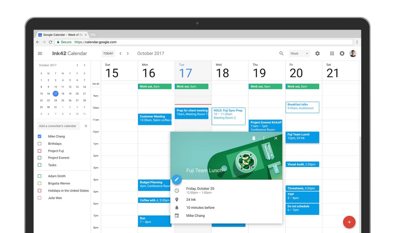Reload the page in browser
This screenshot has width=415, height=233.
click(51, 42)
